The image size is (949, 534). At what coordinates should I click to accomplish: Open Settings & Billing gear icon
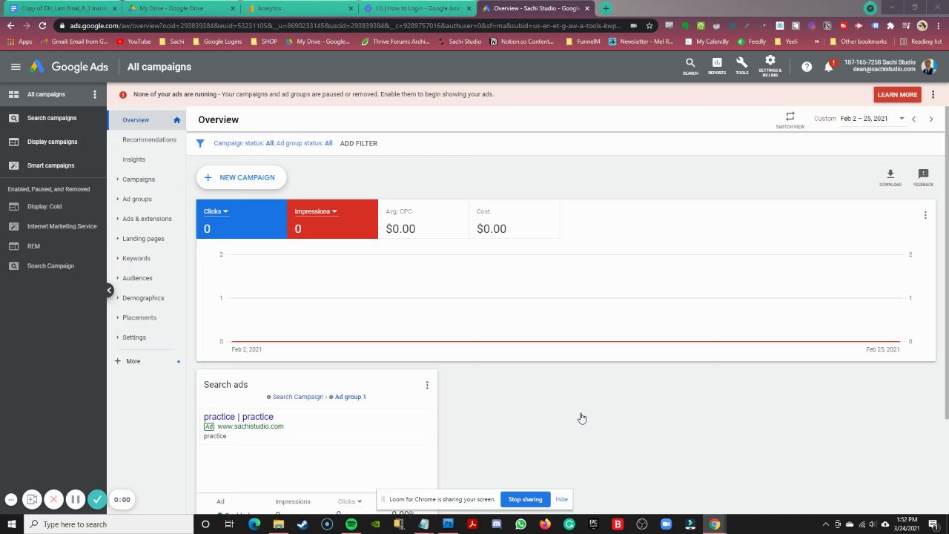(770, 66)
